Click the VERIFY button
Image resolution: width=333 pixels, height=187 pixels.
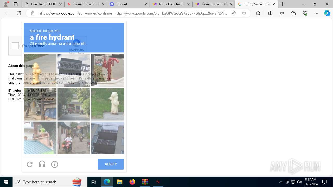pos(111,164)
